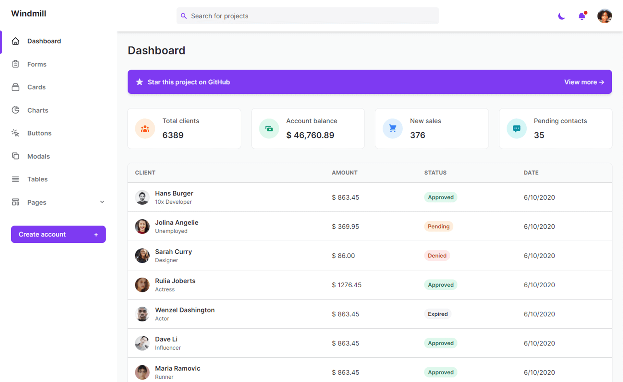
Task: Collapse the Pages dropdown chevron
Action: pos(102,202)
